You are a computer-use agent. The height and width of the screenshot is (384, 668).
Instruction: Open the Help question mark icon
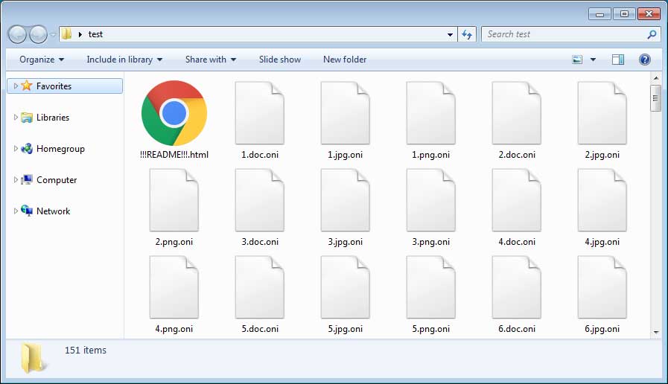point(645,60)
